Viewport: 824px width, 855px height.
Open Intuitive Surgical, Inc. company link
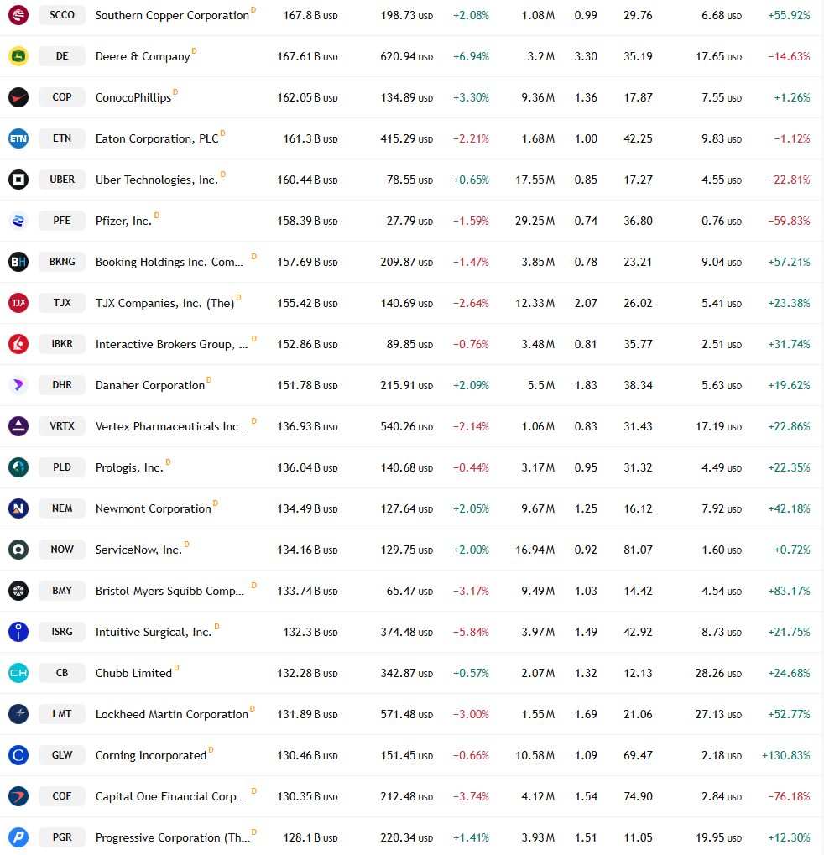coord(154,632)
